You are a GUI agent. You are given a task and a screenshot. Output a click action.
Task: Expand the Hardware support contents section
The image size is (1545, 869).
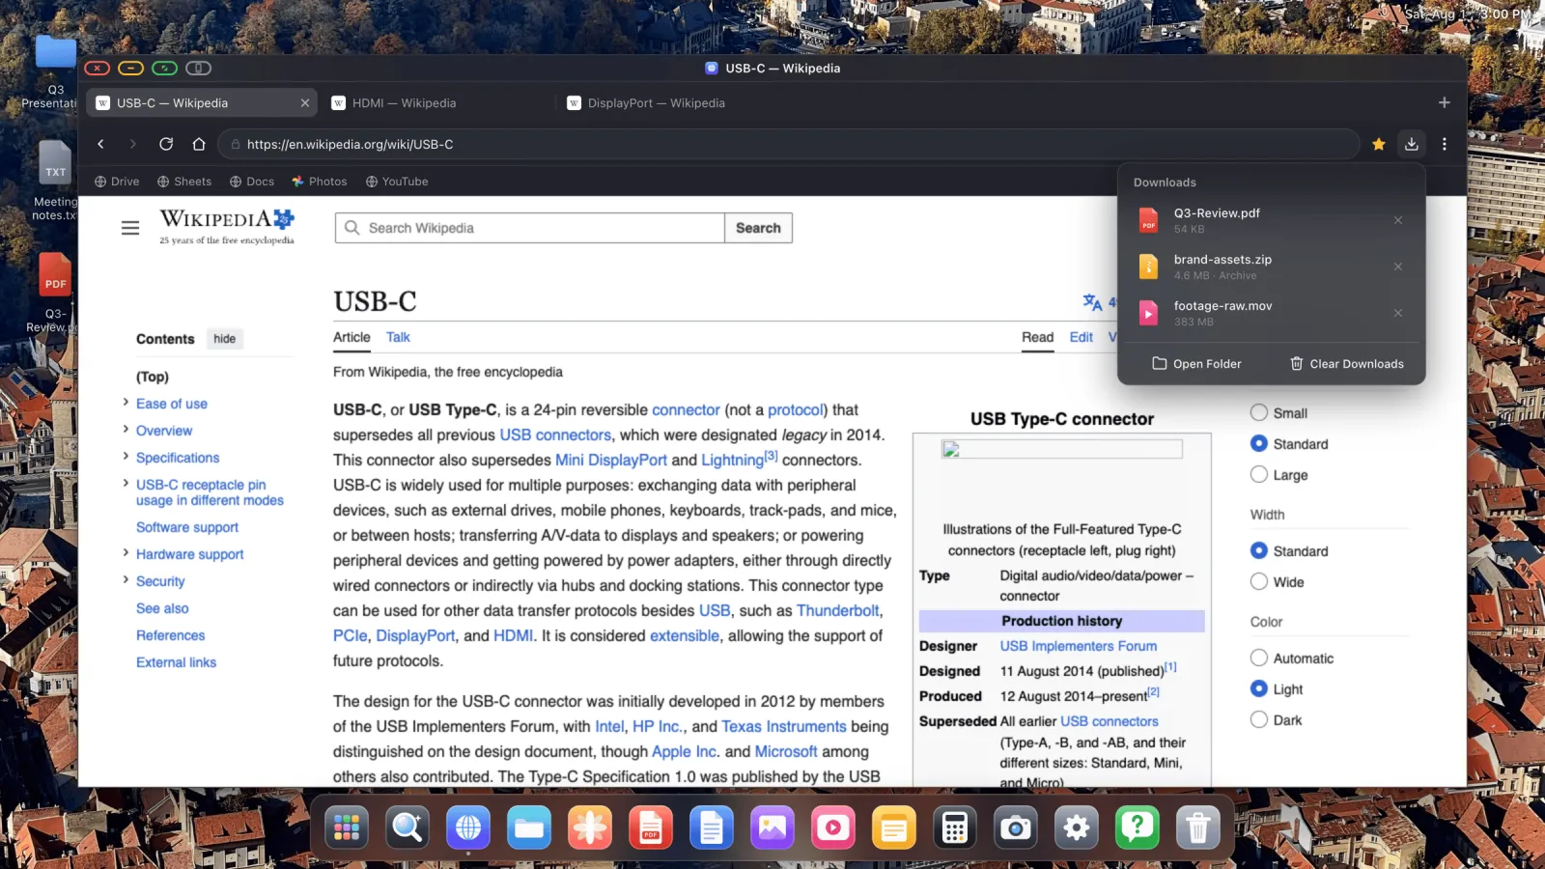coord(126,553)
